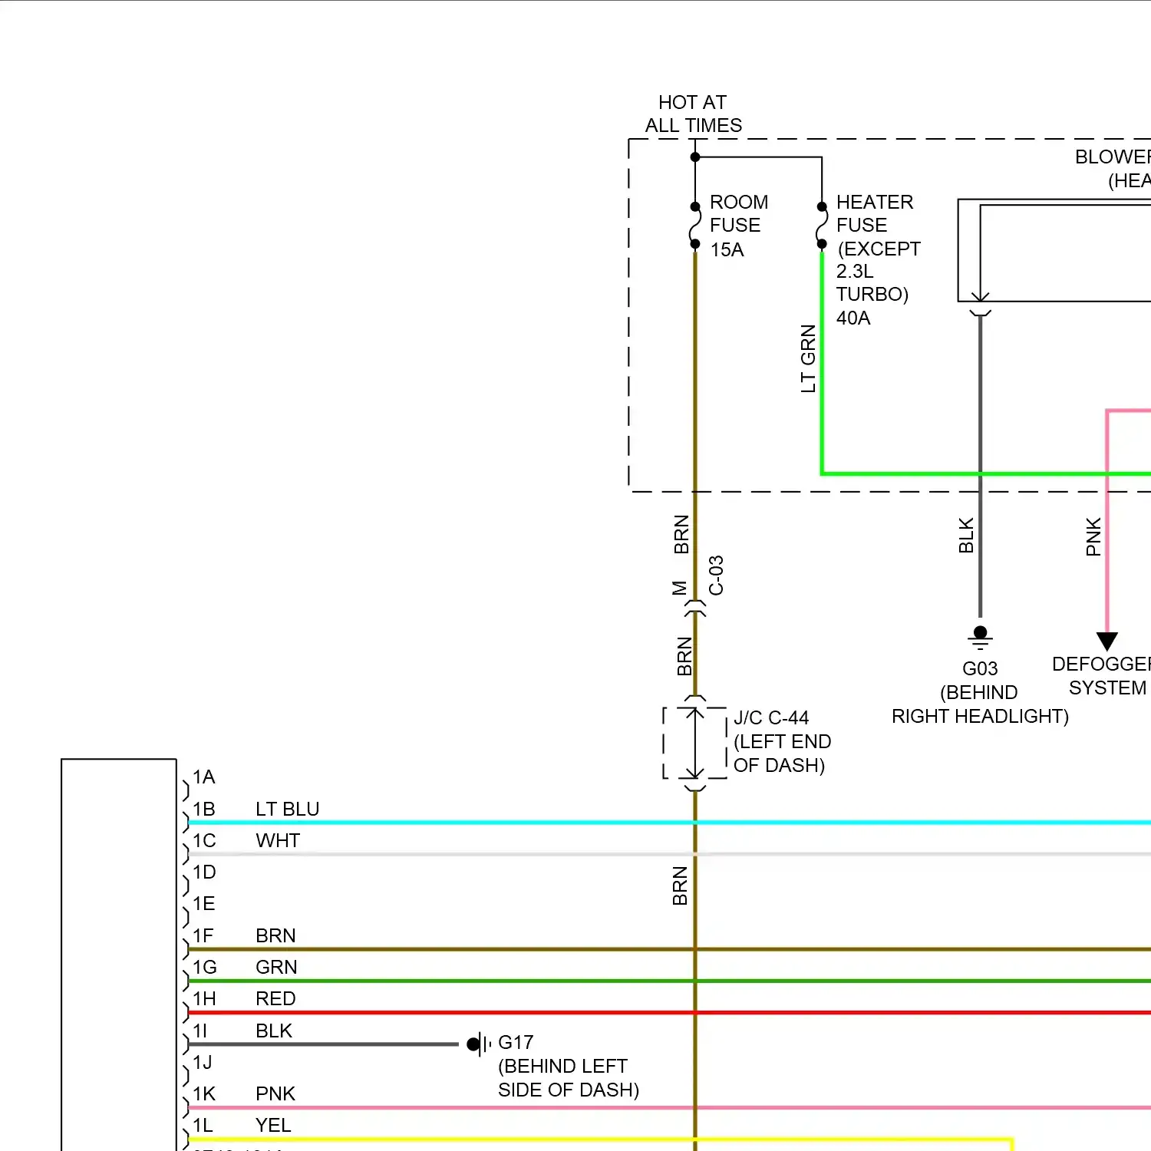Viewport: 1151px width, 1151px height.
Task: Click 'HEATER FUSE (EXCEPT 2.3L TURBO) 40A' text
Action: coord(878,259)
